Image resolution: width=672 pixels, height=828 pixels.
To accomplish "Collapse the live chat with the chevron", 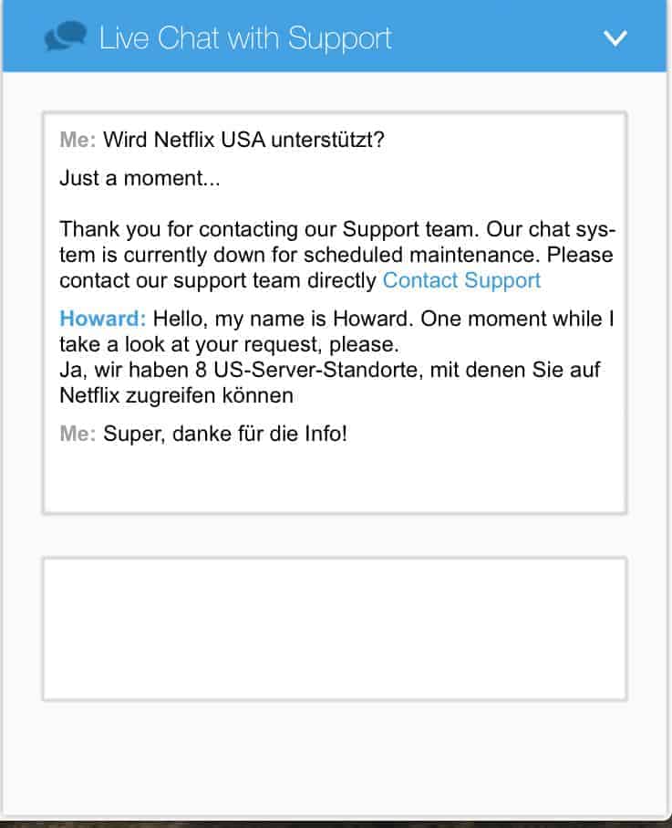I will (615, 38).
